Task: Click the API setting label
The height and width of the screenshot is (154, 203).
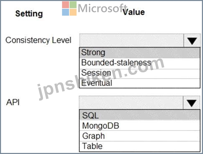Action: [13, 102]
